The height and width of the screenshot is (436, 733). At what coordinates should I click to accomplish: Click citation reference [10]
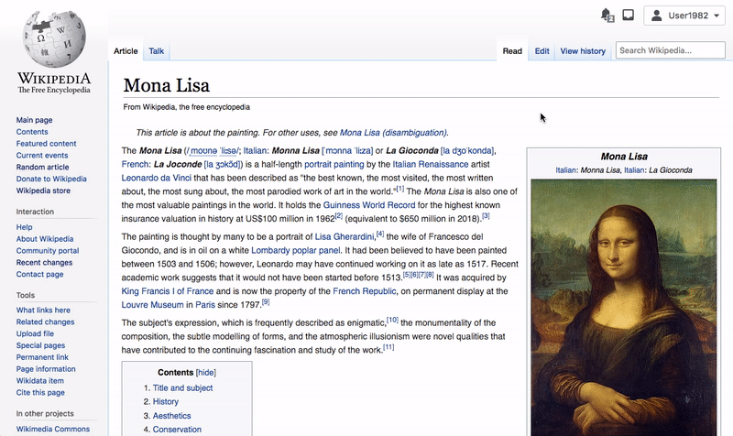392,320
